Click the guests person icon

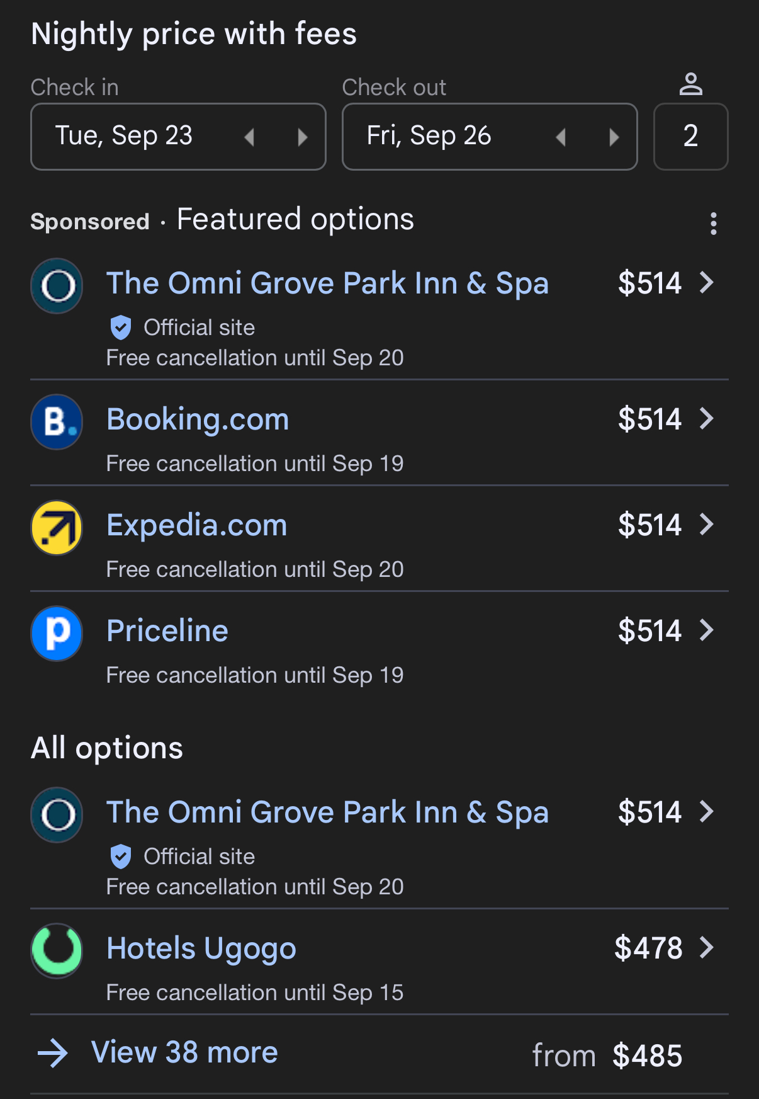click(x=690, y=84)
